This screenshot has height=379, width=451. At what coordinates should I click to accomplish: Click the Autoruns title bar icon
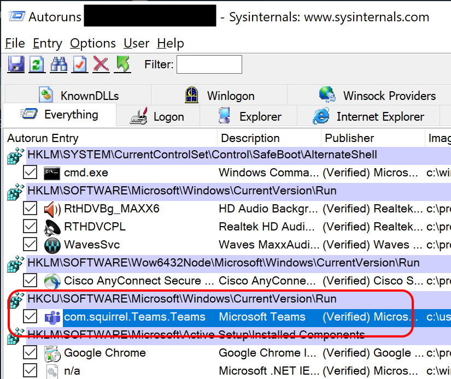tap(16, 16)
